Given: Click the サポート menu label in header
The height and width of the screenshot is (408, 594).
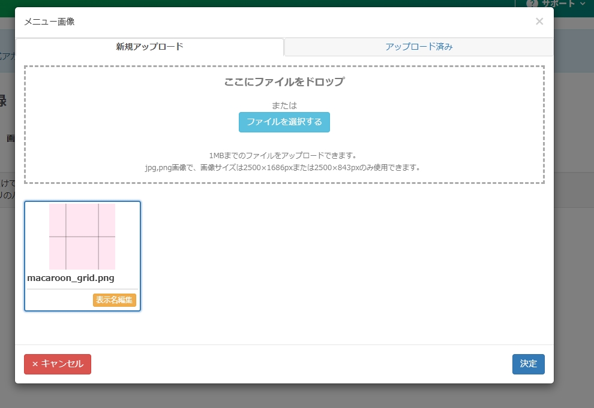Looking at the screenshot, I should 558,4.
